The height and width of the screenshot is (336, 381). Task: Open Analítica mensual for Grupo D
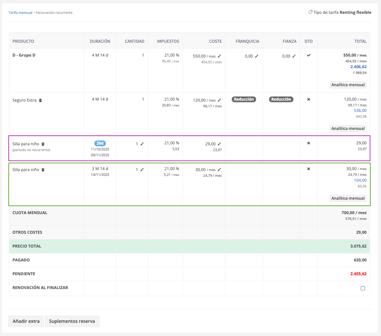(x=348, y=85)
